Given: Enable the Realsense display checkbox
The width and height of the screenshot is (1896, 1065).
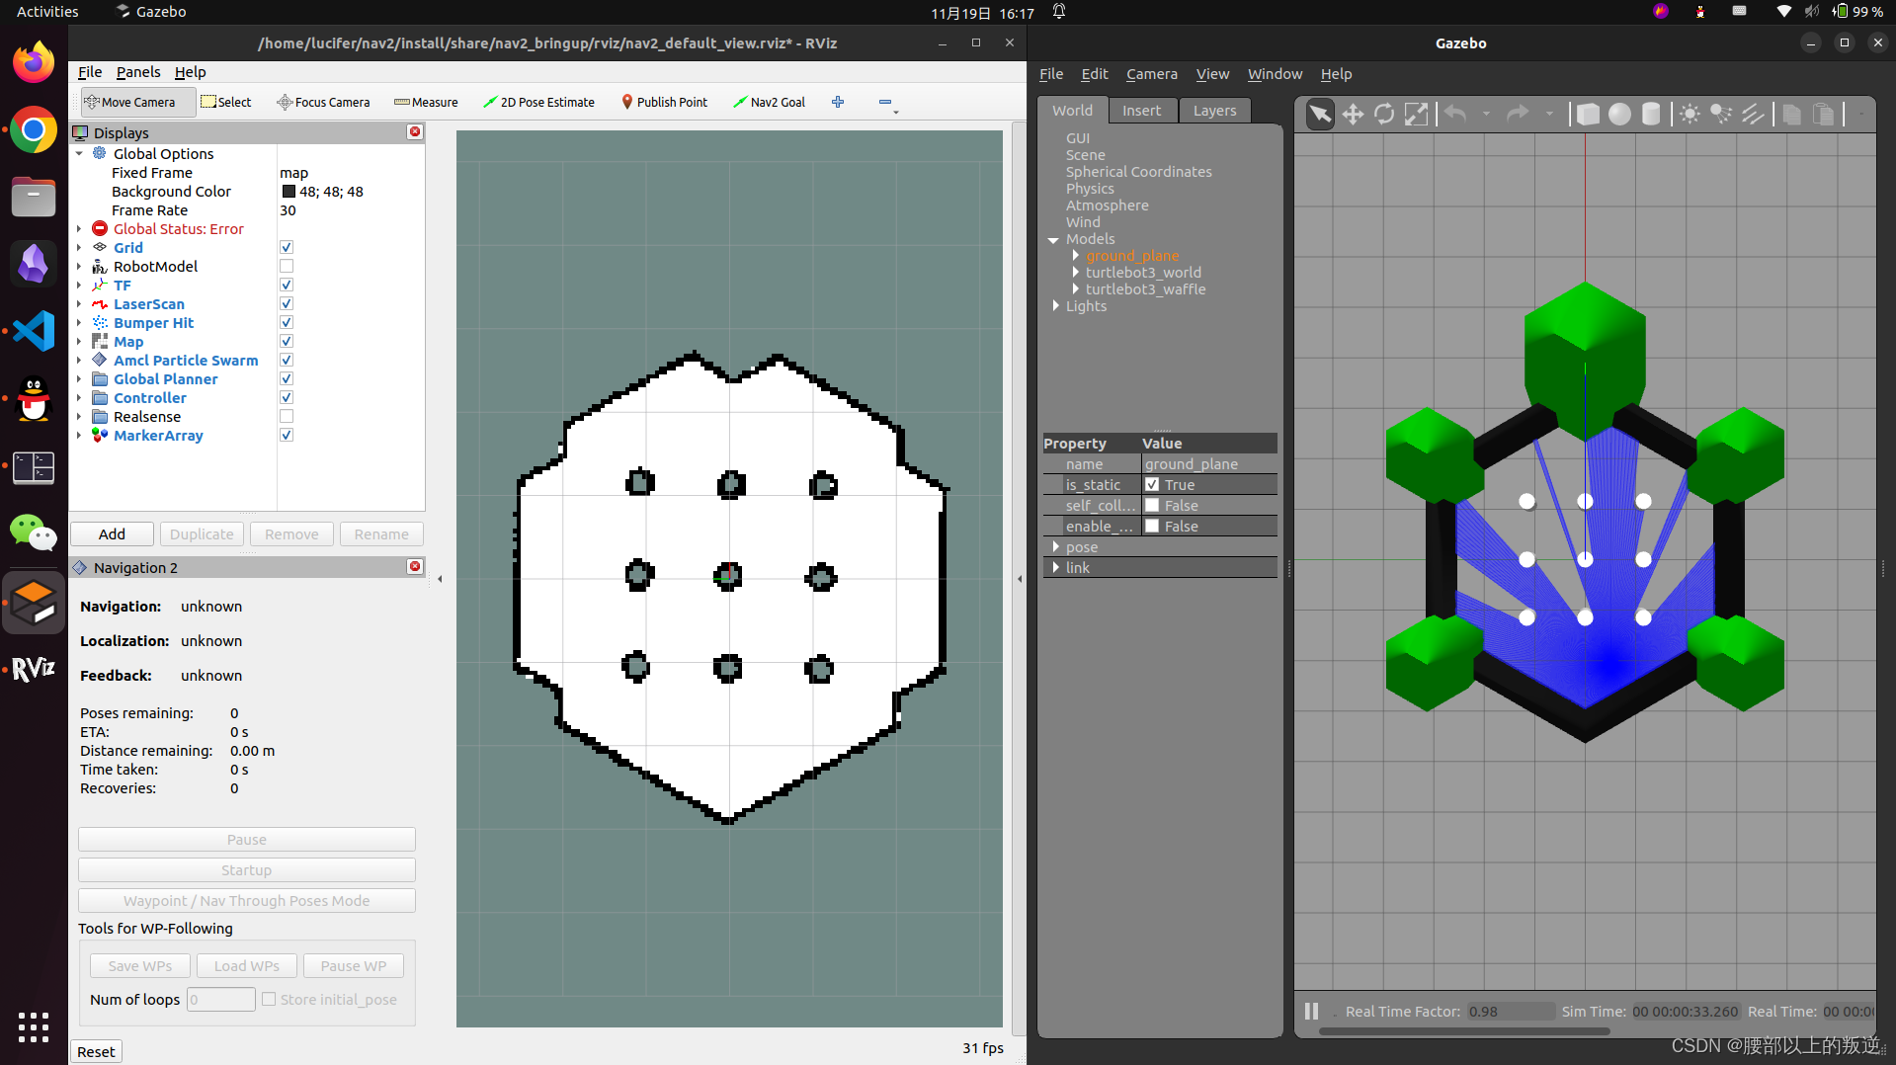Looking at the screenshot, I should click(287, 416).
